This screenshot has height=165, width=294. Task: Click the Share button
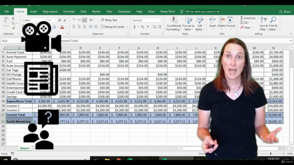285,11
